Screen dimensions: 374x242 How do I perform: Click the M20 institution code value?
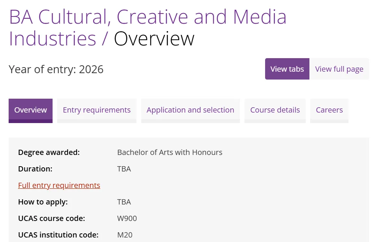pyautogui.click(x=125, y=235)
